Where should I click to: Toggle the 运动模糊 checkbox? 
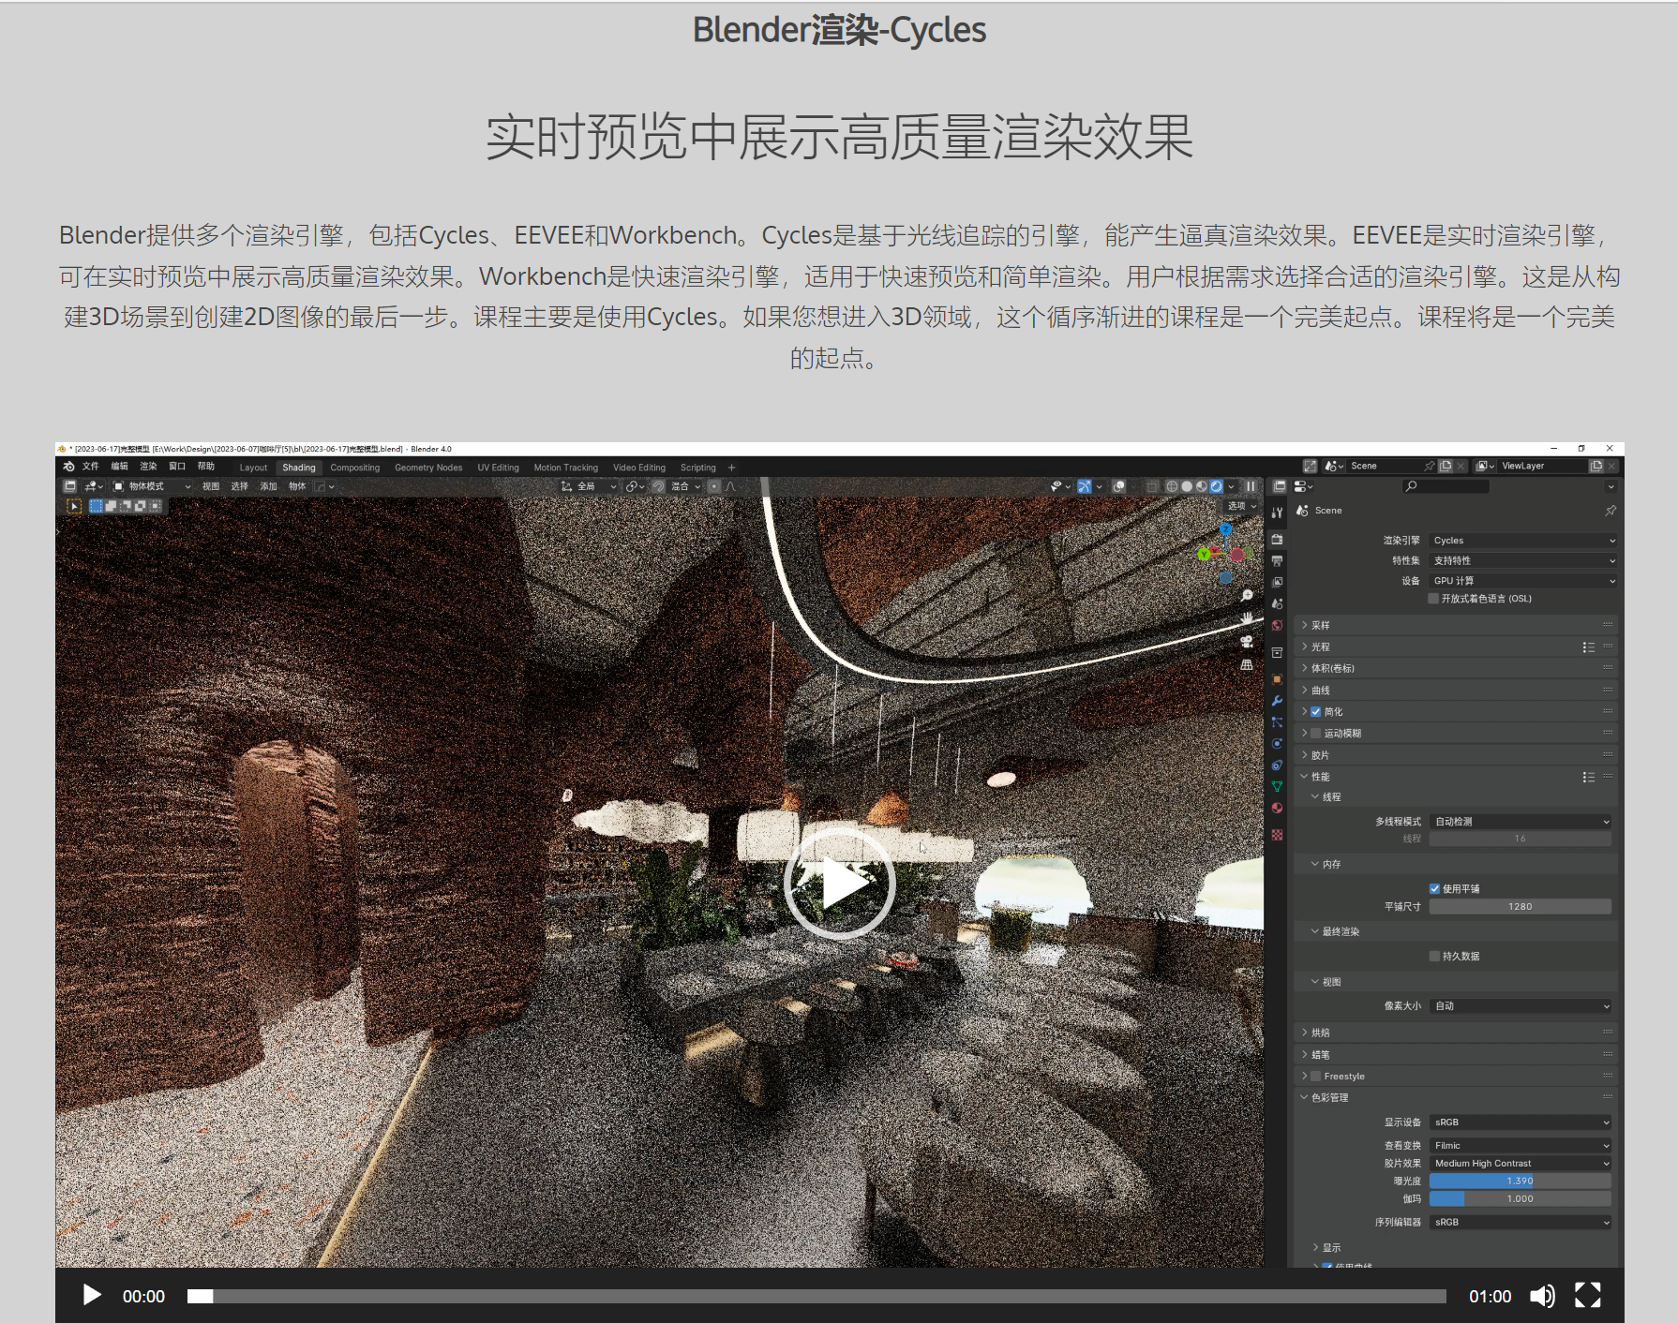click(x=1316, y=734)
